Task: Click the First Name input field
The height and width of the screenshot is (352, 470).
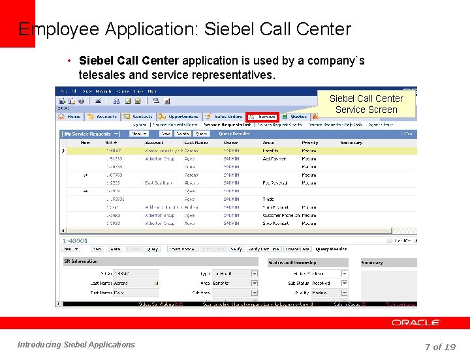Action: point(136,293)
